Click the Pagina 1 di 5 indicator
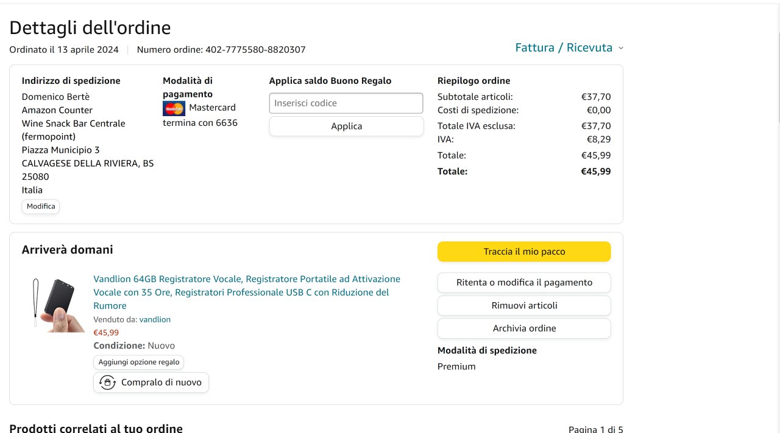780x433 pixels. [595, 429]
